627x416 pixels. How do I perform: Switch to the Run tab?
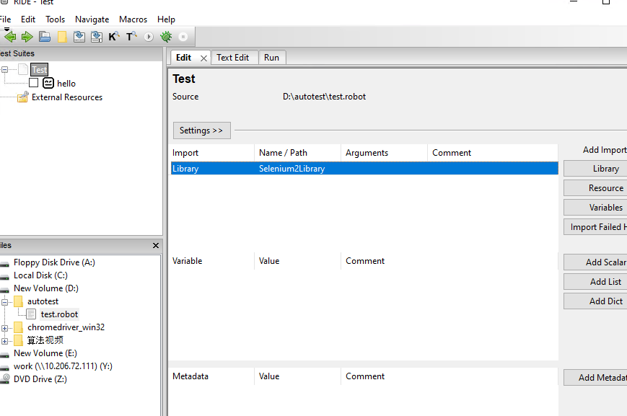point(271,58)
